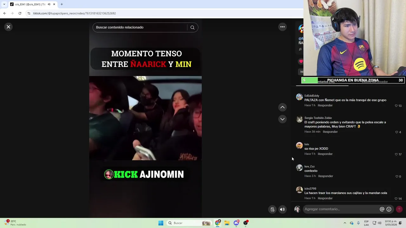The image size is (406, 228).
Task: Reply to icks2798's comment
Action: [x=325, y=198]
